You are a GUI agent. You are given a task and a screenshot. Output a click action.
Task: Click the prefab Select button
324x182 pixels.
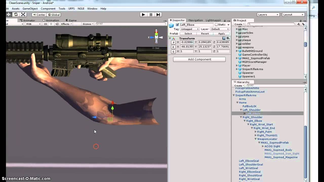188,34
